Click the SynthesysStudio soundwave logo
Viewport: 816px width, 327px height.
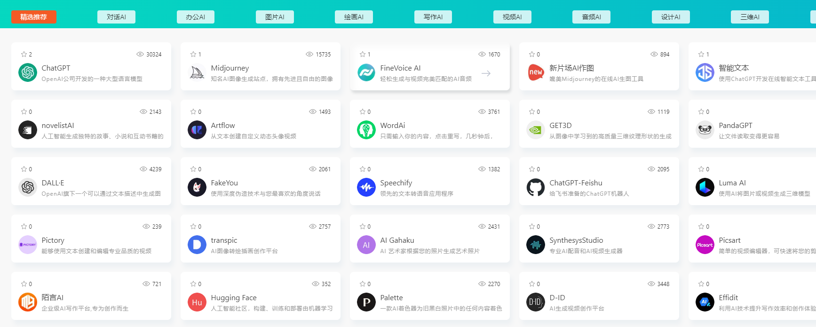click(536, 245)
